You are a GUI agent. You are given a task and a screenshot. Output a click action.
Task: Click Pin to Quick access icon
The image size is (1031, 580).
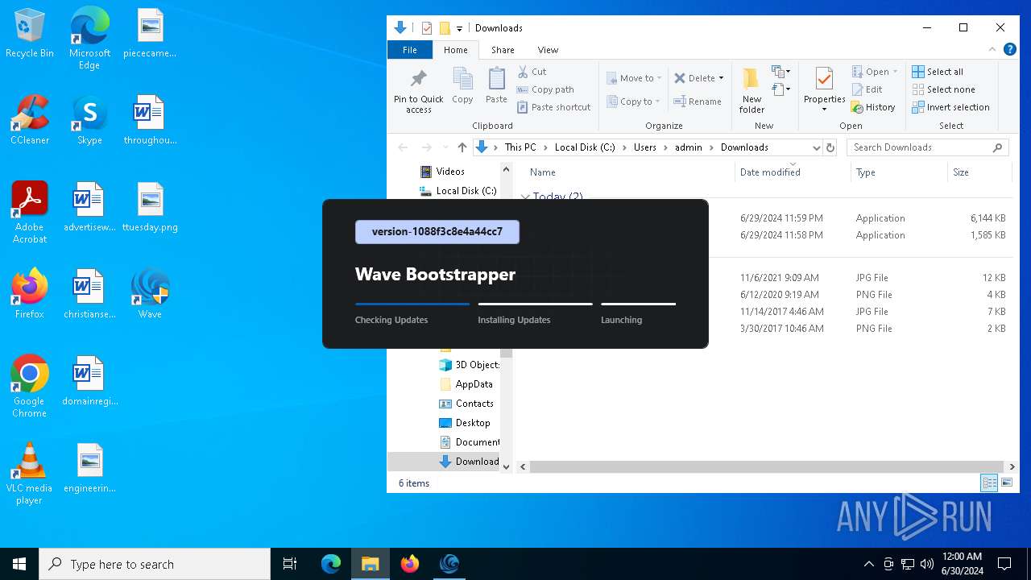tap(419, 90)
